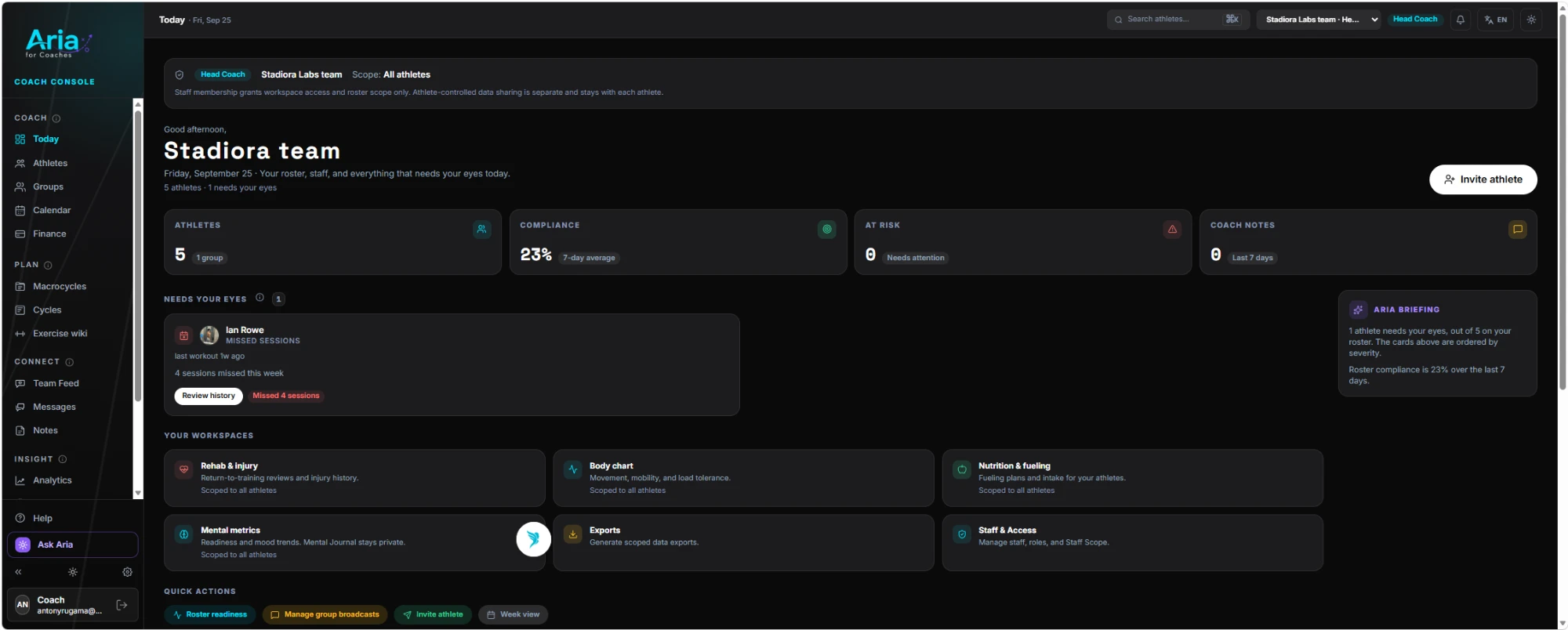Click the Compliance card target icon

tap(826, 230)
